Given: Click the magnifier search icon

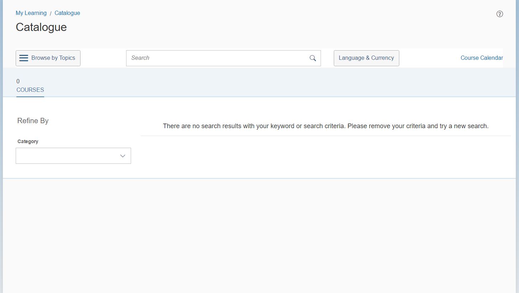Looking at the screenshot, I should point(313,58).
